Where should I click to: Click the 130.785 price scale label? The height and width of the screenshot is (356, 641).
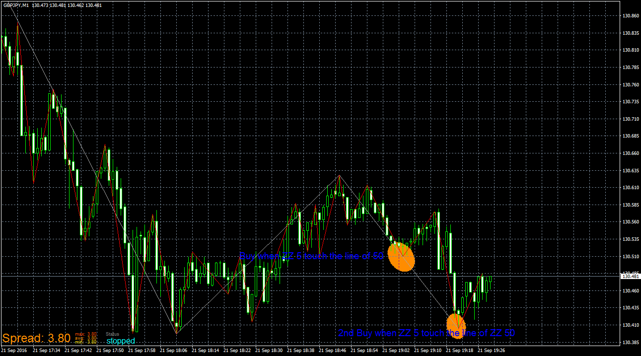click(x=631, y=68)
